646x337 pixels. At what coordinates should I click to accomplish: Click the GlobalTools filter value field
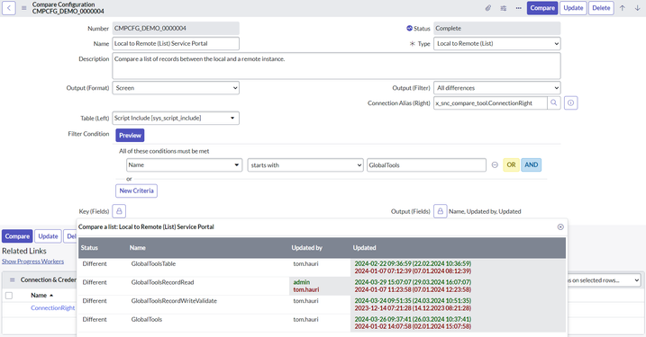coord(426,164)
